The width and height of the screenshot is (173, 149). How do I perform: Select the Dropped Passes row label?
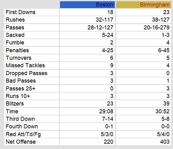pos(26,73)
